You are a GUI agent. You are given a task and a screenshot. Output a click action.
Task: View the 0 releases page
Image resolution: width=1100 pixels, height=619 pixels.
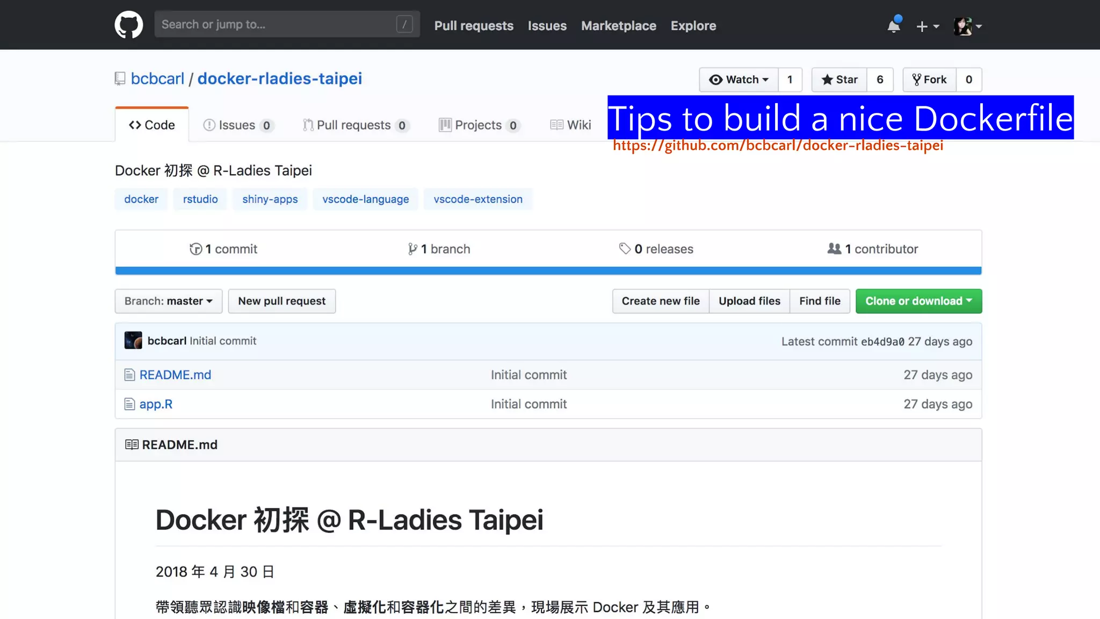[x=656, y=249]
